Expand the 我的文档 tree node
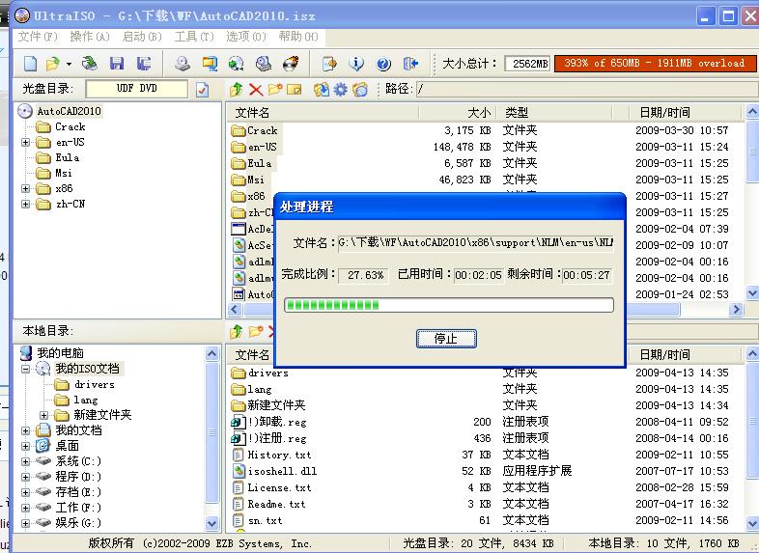 [x=26, y=430]
